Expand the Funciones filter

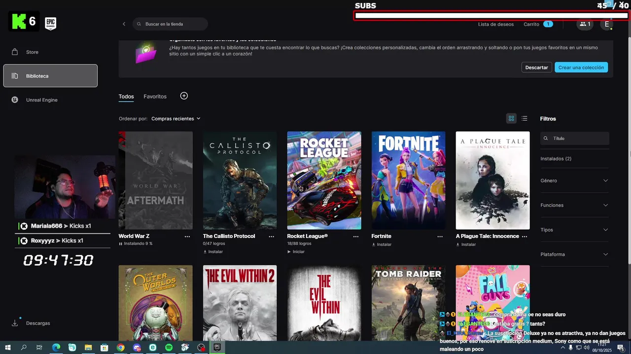tap(575, 205)
